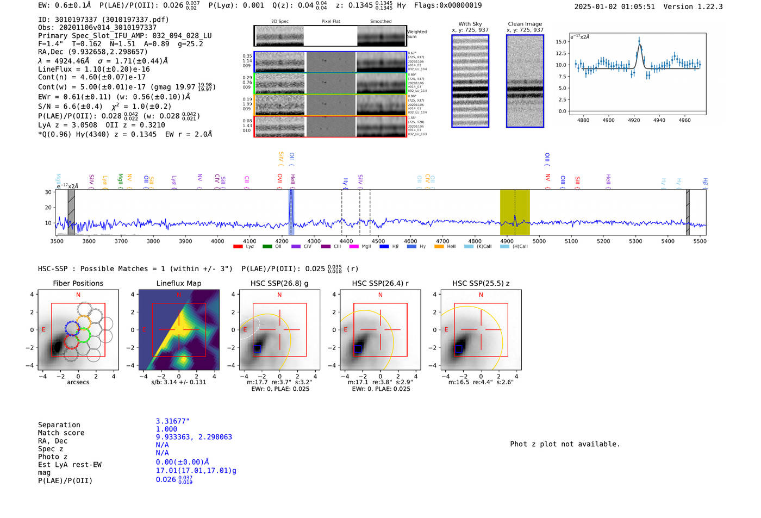Open the Fiber Positions panel
This screenshot has height=518, width=761.
tap(78, 330)
